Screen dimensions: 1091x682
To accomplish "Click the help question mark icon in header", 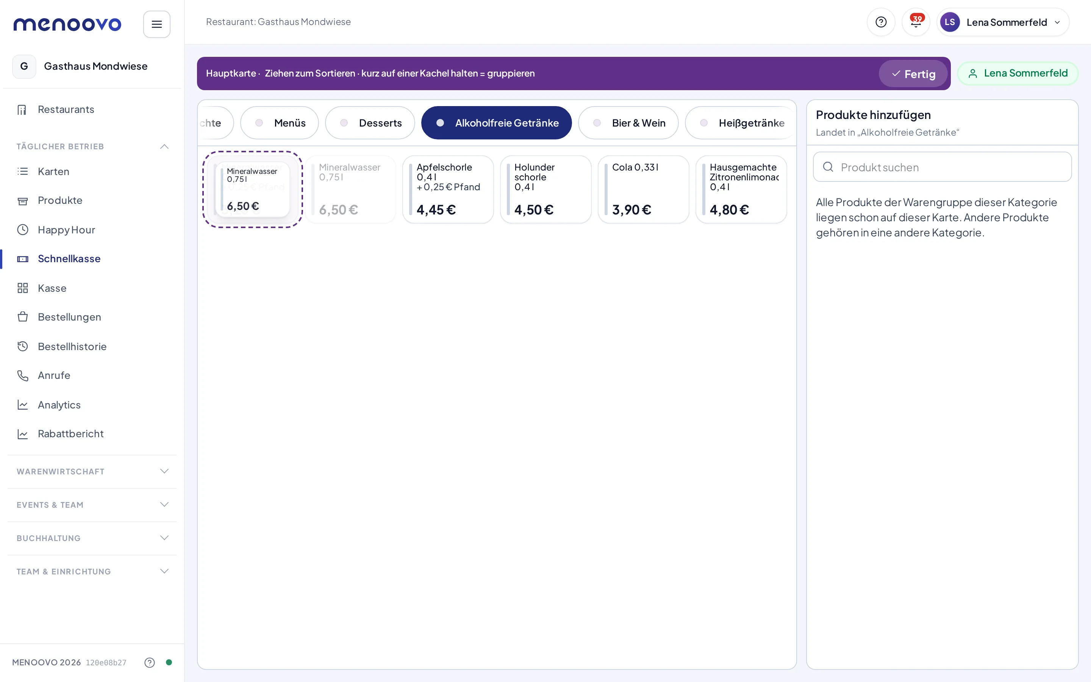I will tap(880, 22).
